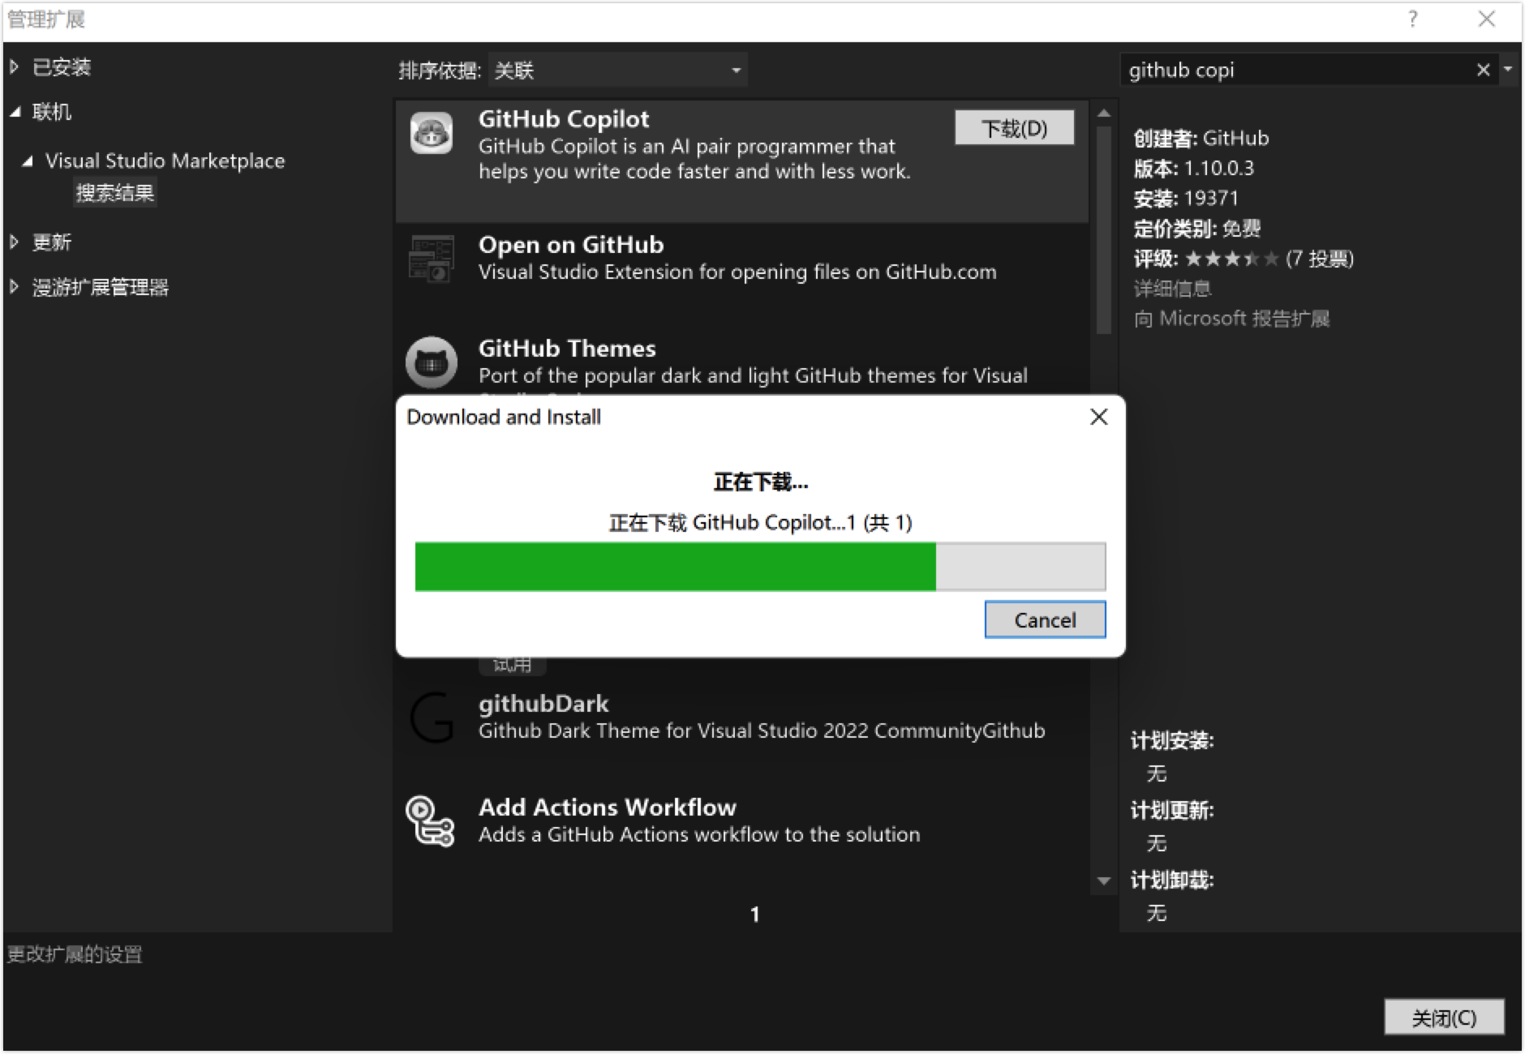Click the 定价类别: 免费 text
The height and width of the screenshot is (1054, 1525).
(1196, 229)
